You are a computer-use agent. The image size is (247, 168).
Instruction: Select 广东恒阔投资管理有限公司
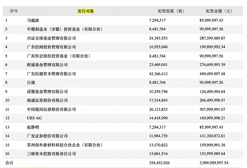[52, 47]
